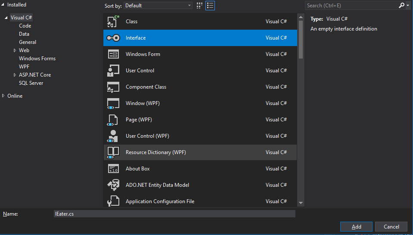This screenshot has height=235, width=413.
Task: Click the Add button
Action: [357, 226]
